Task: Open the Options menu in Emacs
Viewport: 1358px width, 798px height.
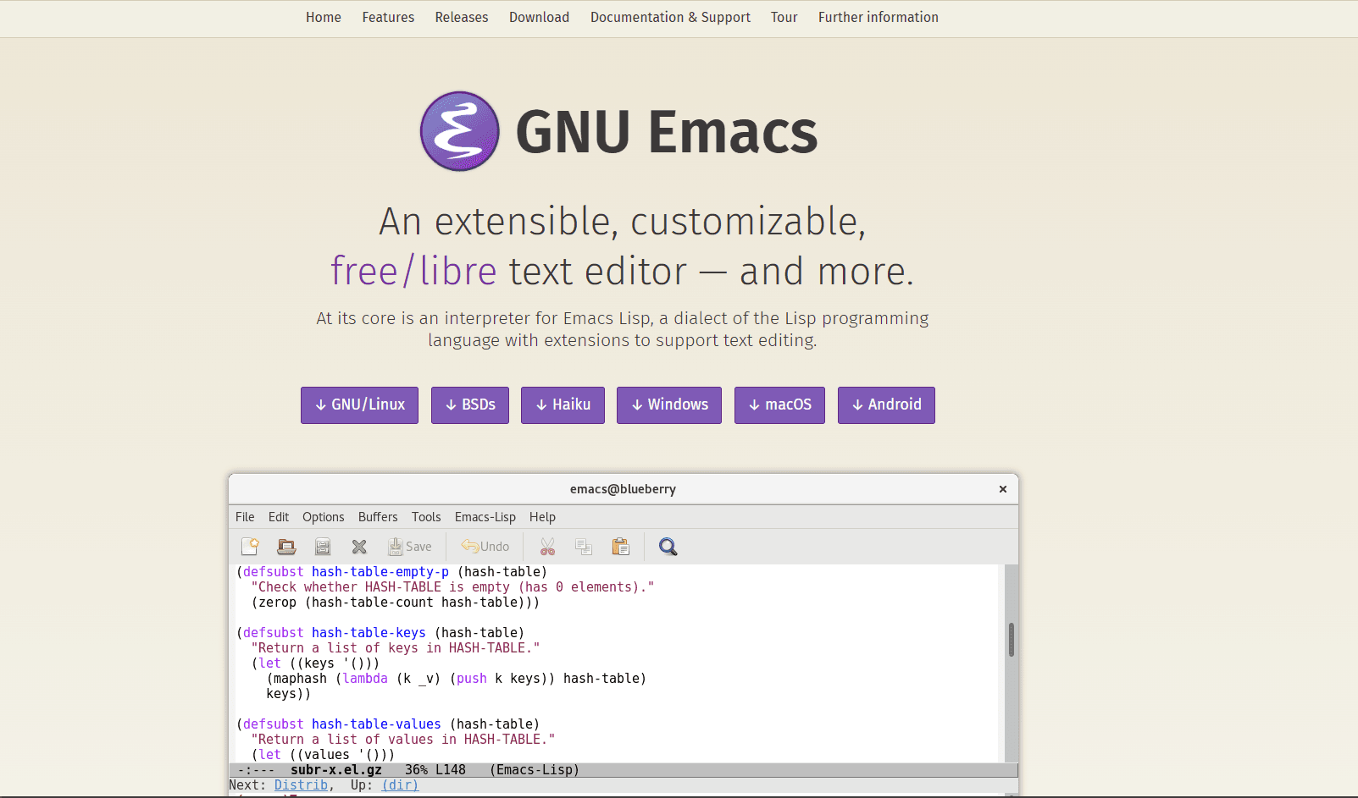Action: click(324, 517)
